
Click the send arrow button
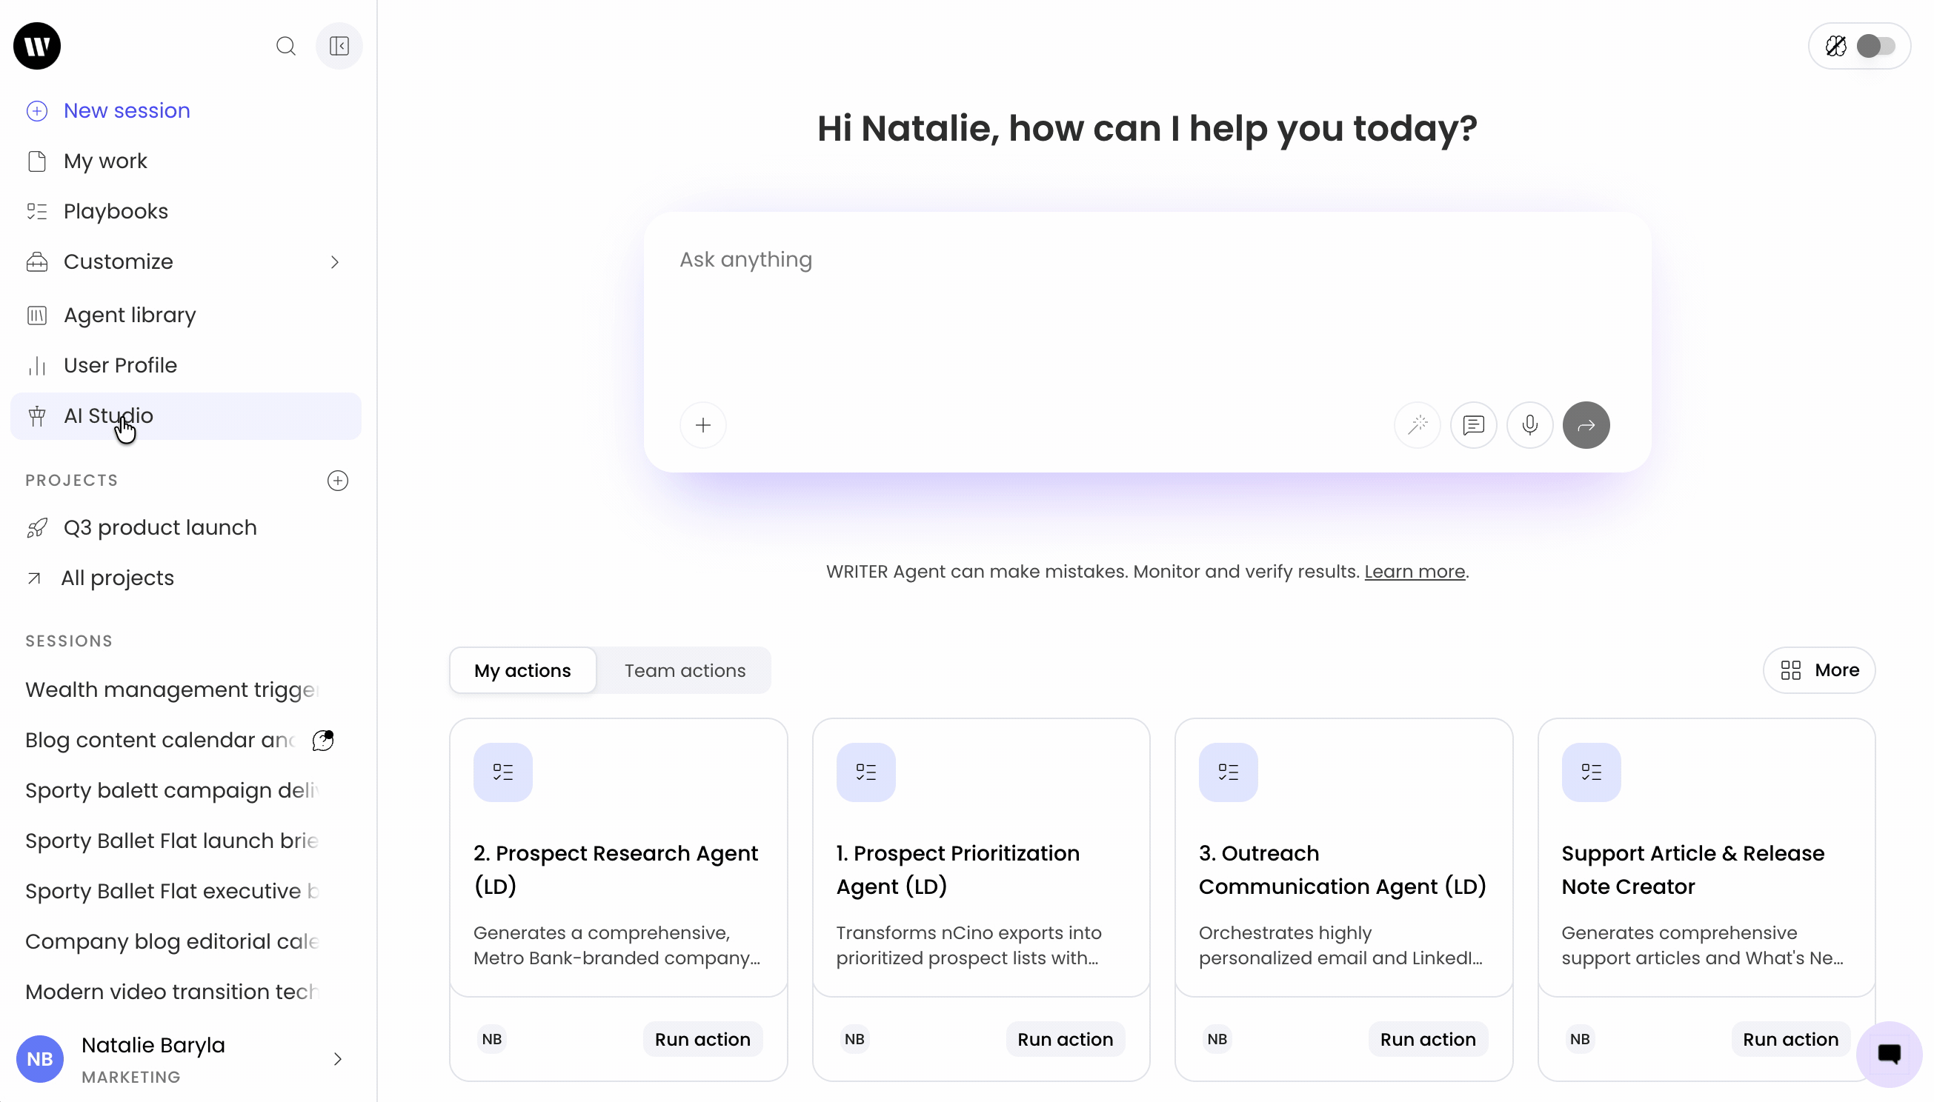click(x=1586, y=424)
